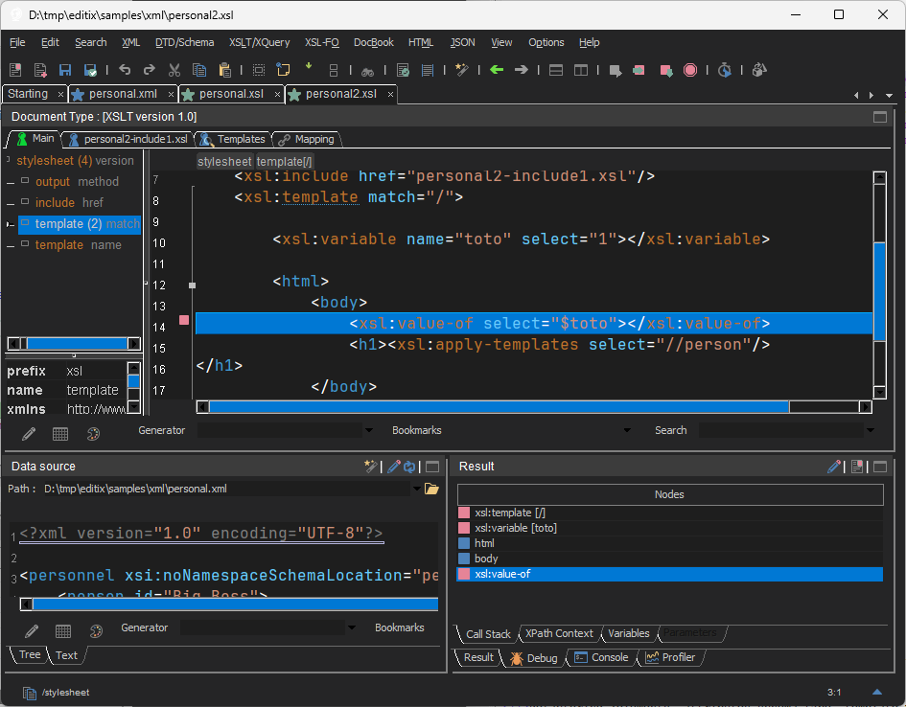Screen dimensions: 906x707
Task: Click the horizontal split view icon
Action: (x=554, y=69)
